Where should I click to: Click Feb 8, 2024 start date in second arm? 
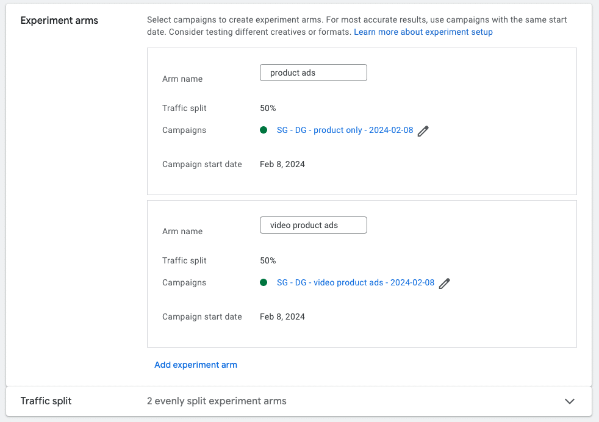(x=282, y=316)
